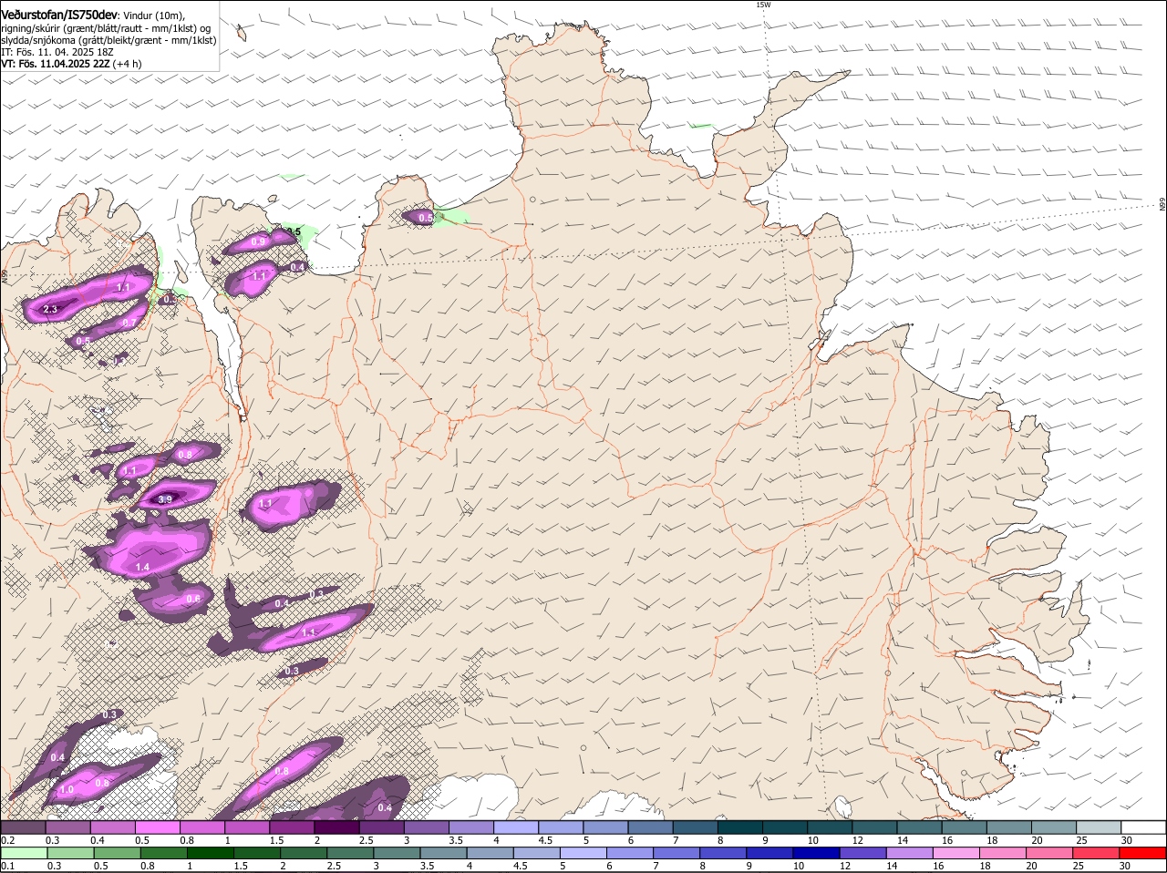Click the 0.9 snowfall value on the map
1167x873 pixels.
tap(258, 241)
